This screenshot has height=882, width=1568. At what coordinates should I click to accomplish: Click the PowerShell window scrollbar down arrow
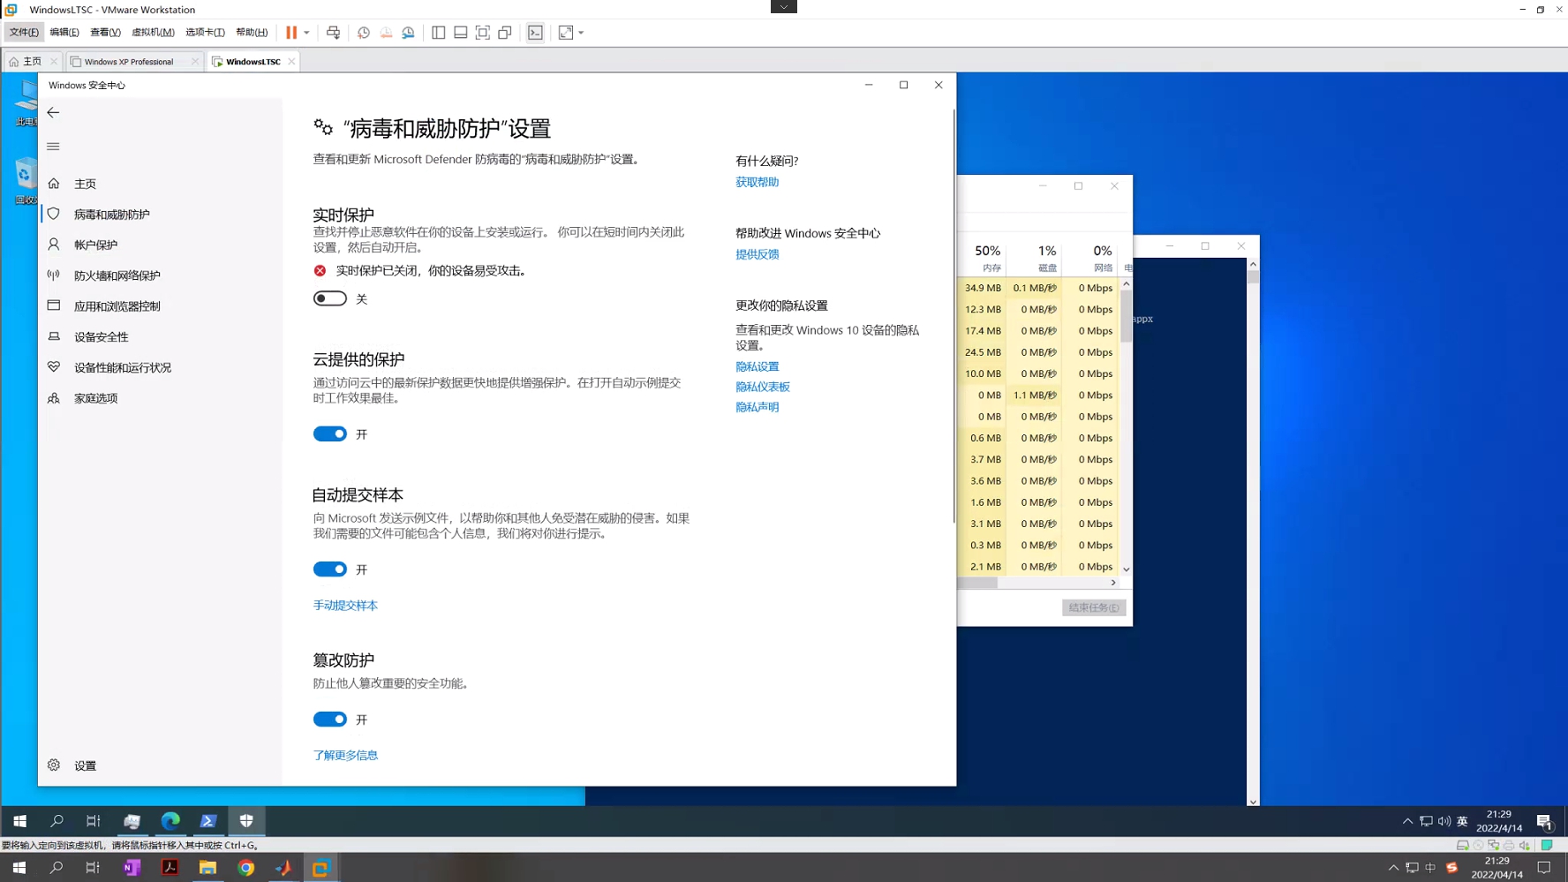click(x=1253, y=801)
